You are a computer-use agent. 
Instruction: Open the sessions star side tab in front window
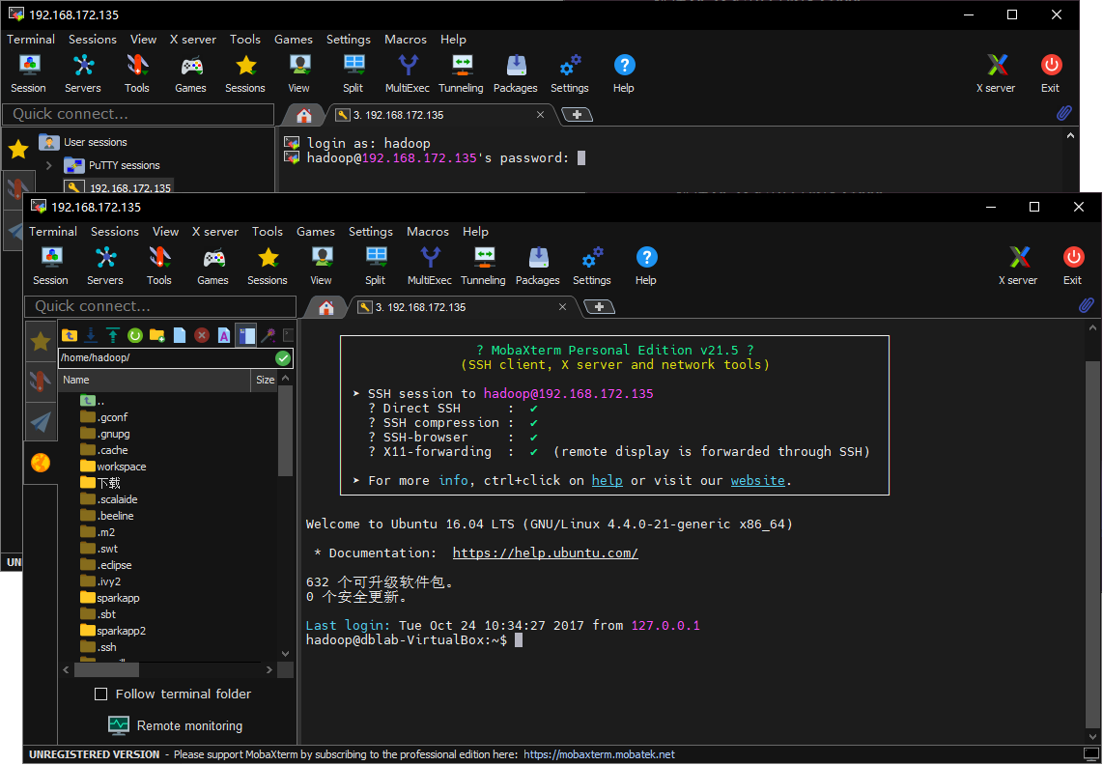click(41, 341)
